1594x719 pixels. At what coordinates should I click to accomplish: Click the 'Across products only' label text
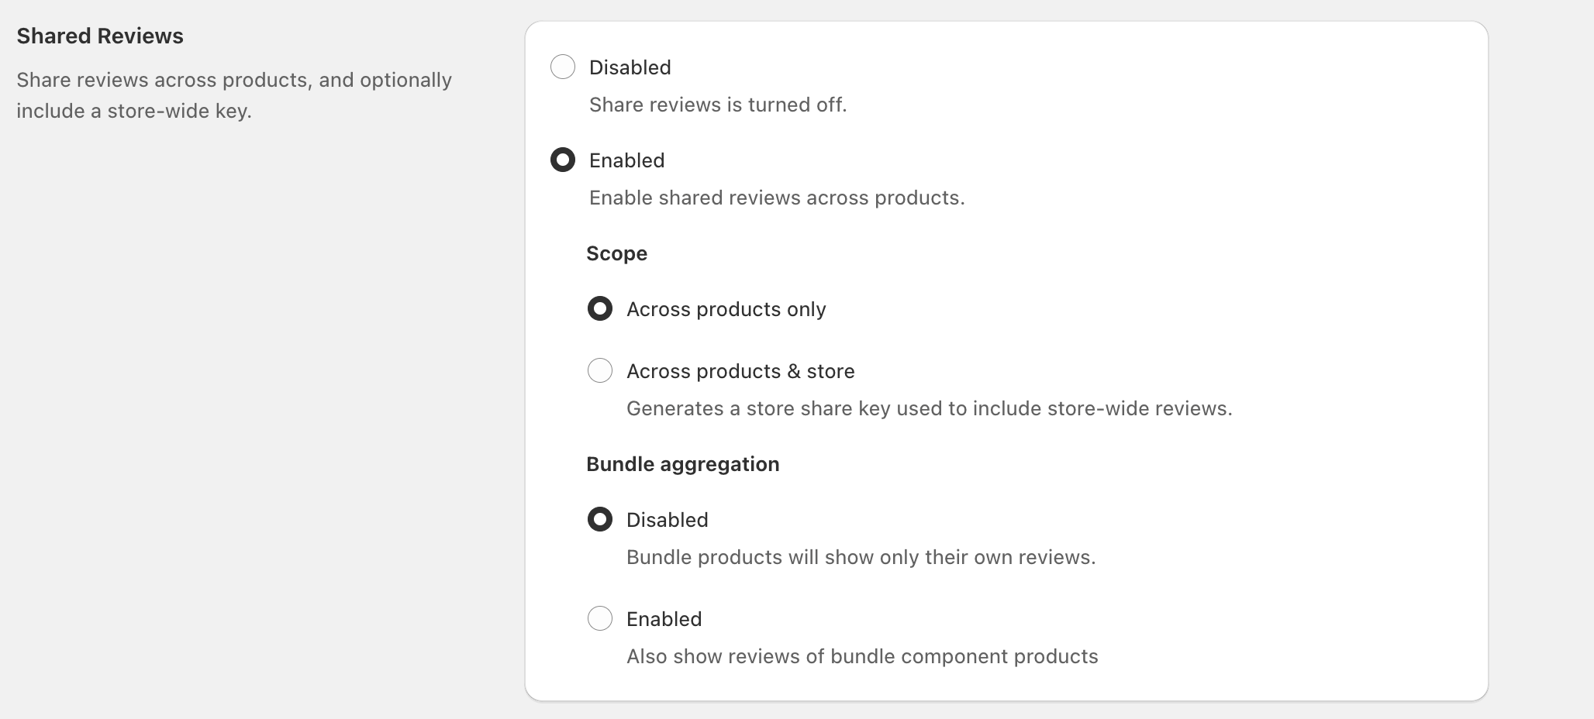tap(726, 308)
